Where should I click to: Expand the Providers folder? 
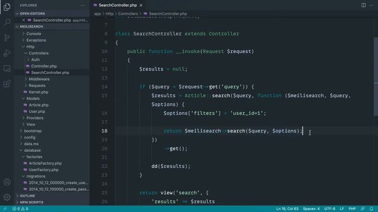pyautogui.click(x=35, y=118)
